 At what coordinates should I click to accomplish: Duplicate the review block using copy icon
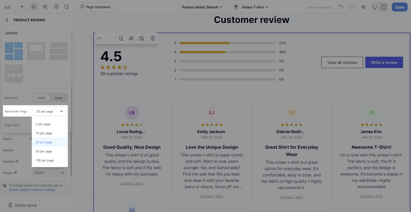coord(121,38)
